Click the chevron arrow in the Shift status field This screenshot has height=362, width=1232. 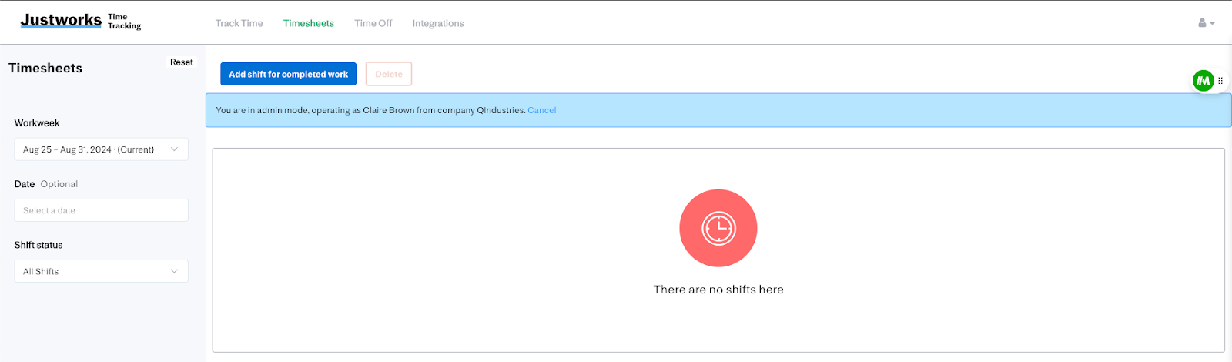point(174,271)
